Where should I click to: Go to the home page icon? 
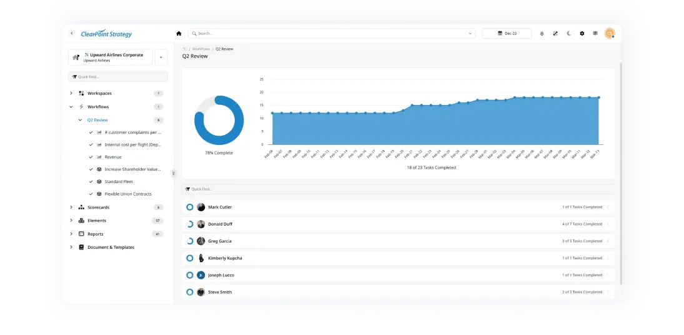(179, 33)
